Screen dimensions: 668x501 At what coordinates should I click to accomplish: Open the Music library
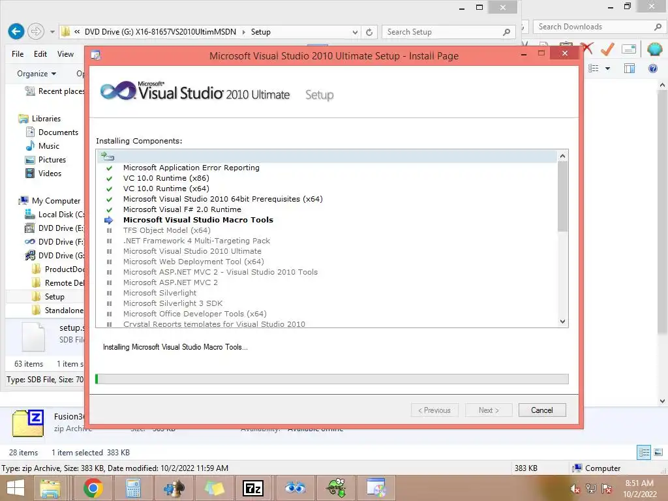coord(42,146)
